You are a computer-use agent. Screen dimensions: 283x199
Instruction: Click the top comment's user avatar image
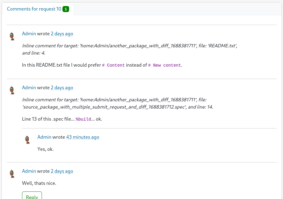12,36
